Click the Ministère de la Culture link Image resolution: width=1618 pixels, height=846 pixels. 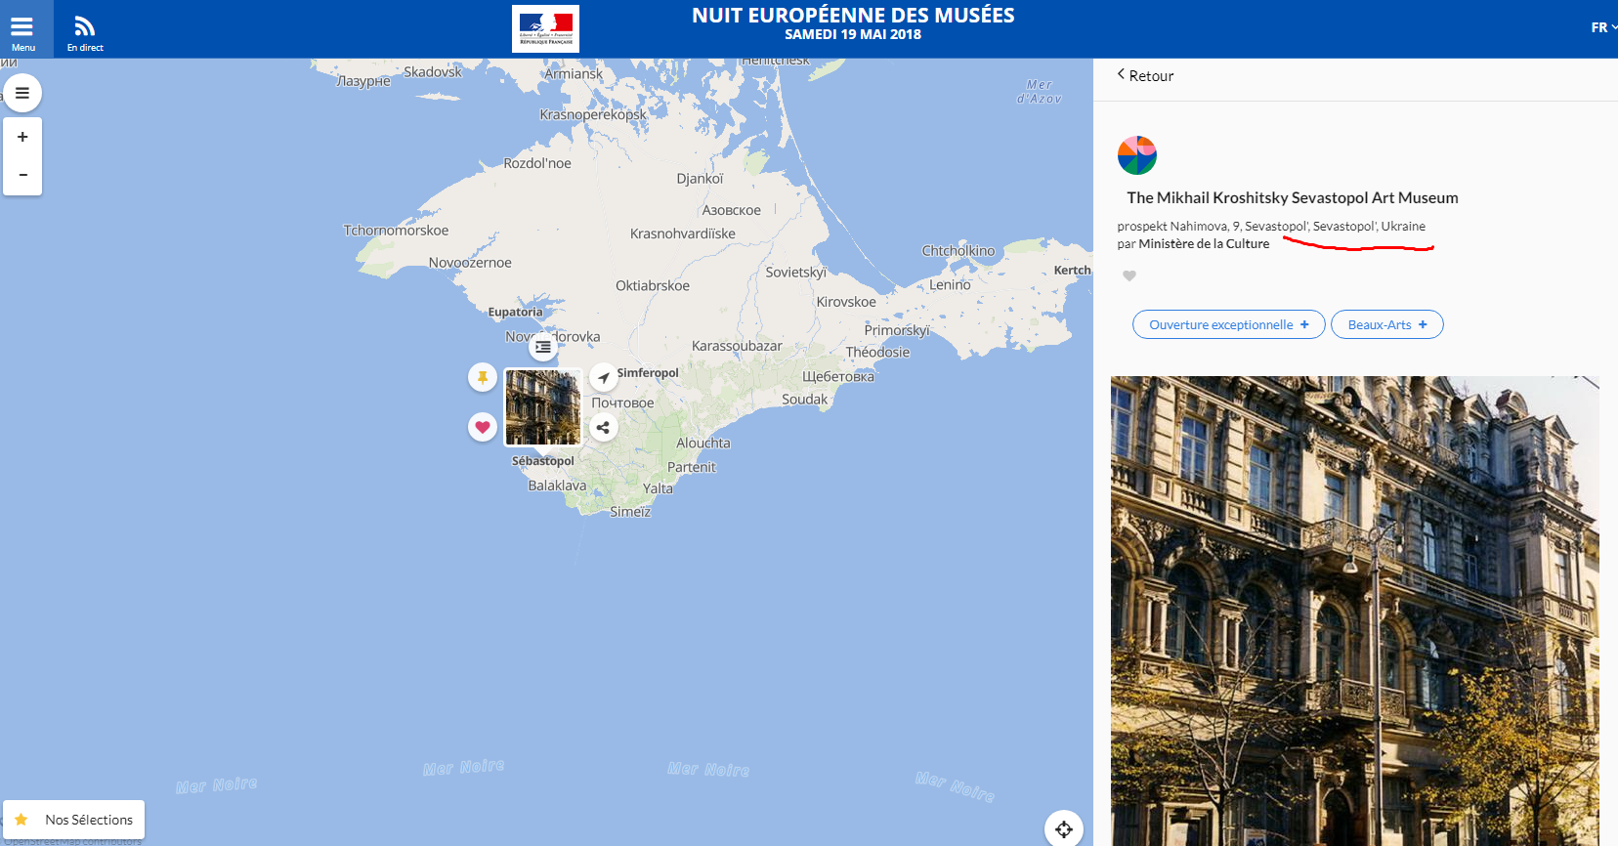point(1204,244)
